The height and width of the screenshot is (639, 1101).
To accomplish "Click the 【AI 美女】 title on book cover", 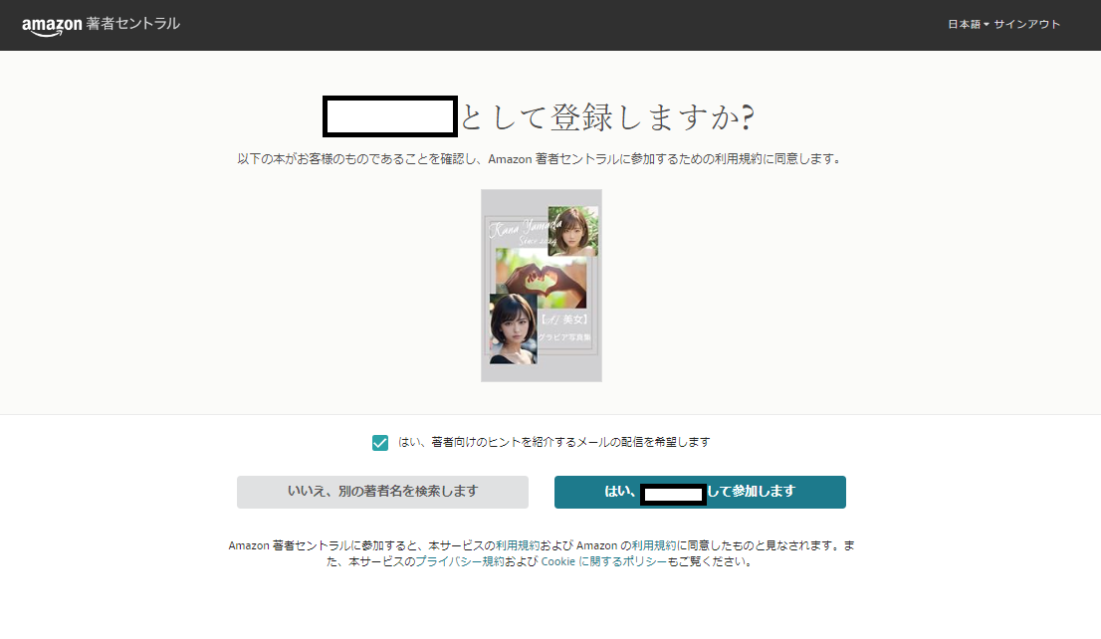I will [565, 319].
